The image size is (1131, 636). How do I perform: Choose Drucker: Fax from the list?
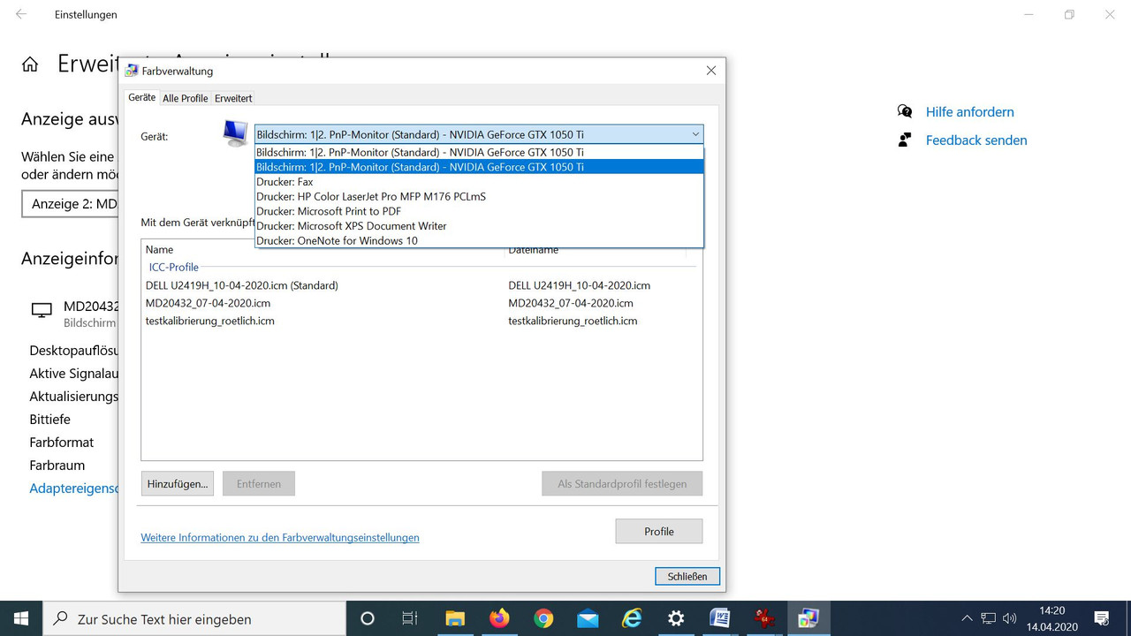coord(479,182)
